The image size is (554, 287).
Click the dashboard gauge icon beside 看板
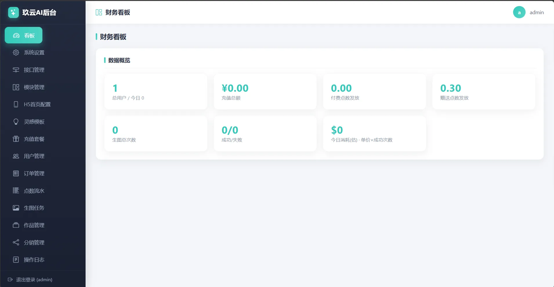16,35
